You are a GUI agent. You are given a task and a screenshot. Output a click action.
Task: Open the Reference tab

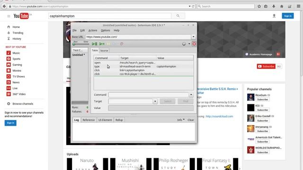89,120
